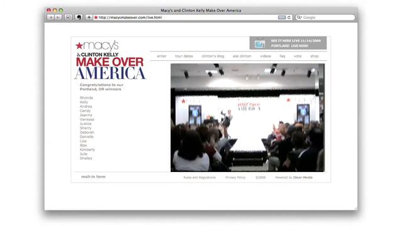The width and height of the screenshot is (402, 226).
Task: Select winner name 'Sherry'
Action: tap(85, 128)
